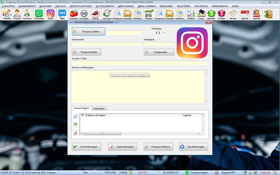Open the Gráfico chart icon

click(x=191, y=14)
